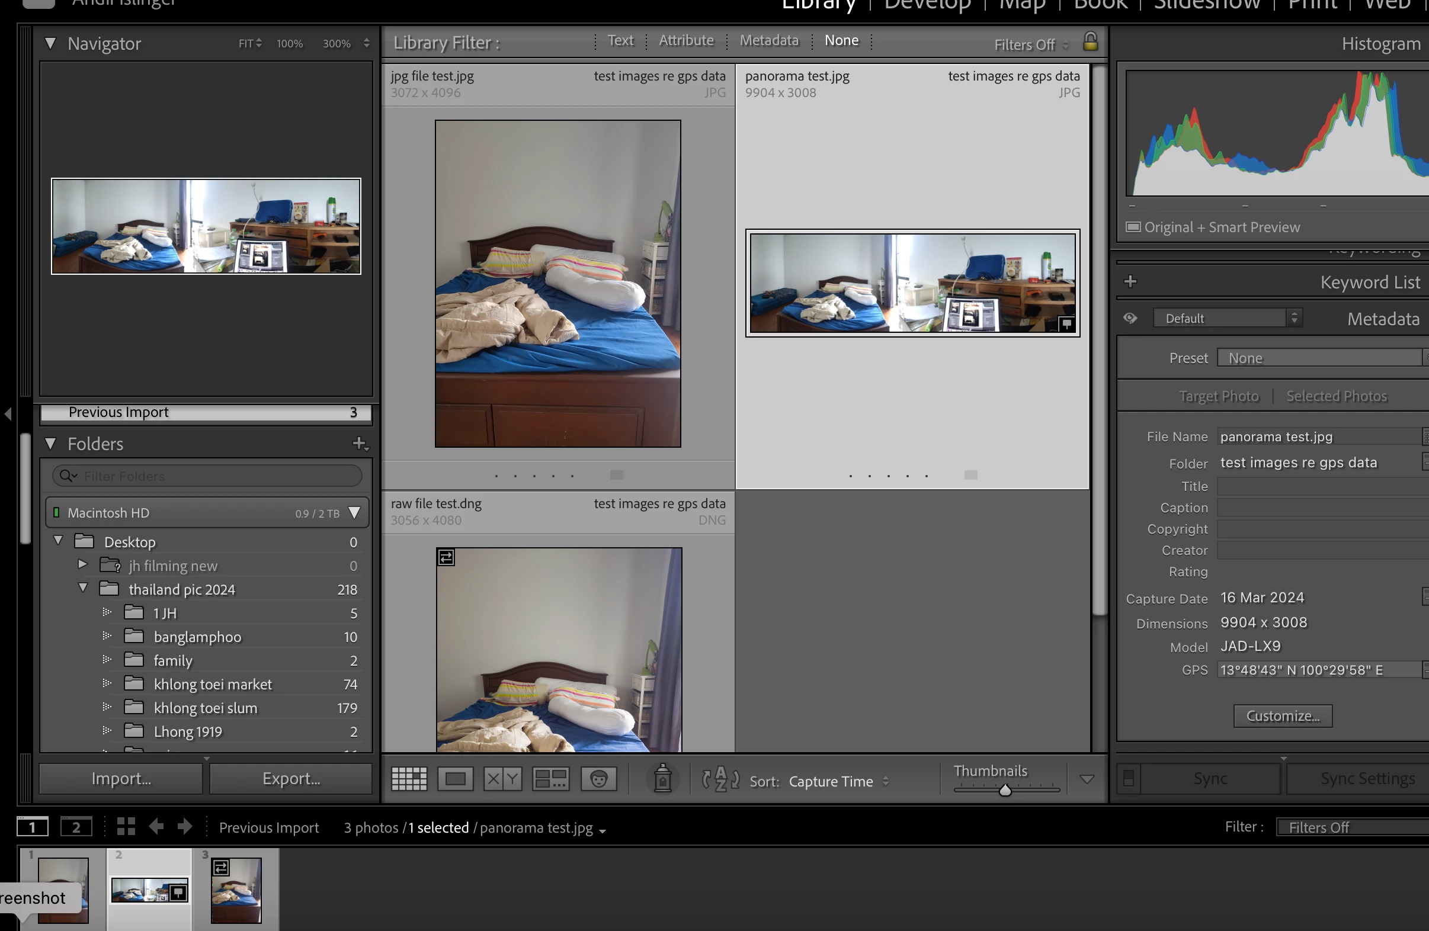Click the Import... button
The width and height of the screenshot is (1429, 931).
click(x=121, y=779)
